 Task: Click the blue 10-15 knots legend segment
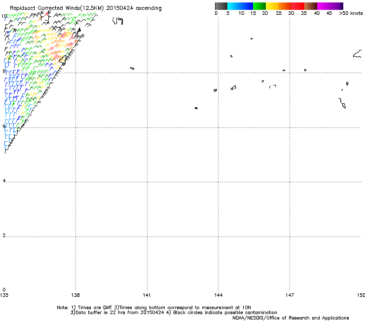click(x=247, y=6)
